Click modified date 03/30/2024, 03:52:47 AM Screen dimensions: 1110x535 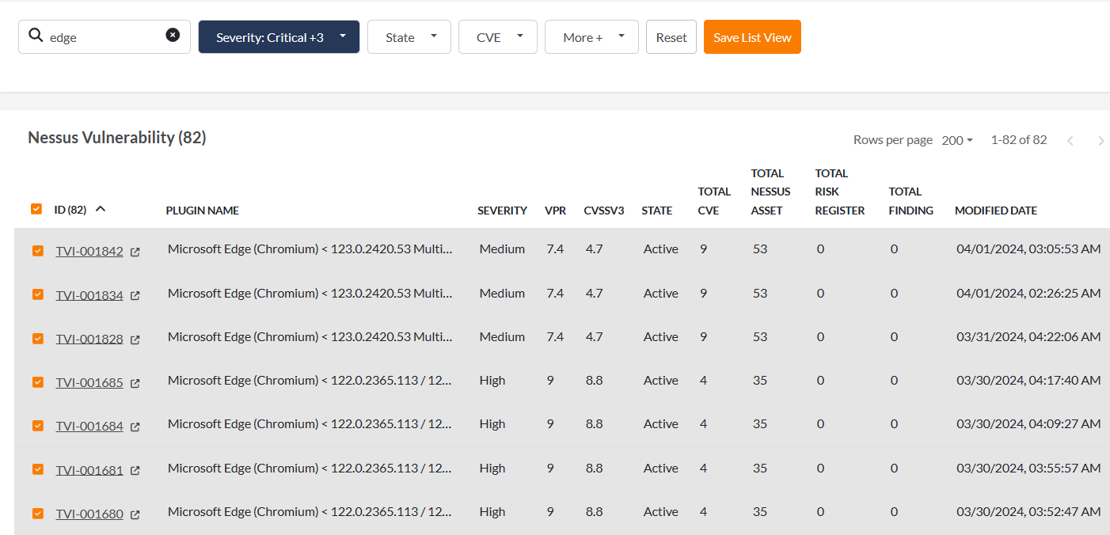1028,512
